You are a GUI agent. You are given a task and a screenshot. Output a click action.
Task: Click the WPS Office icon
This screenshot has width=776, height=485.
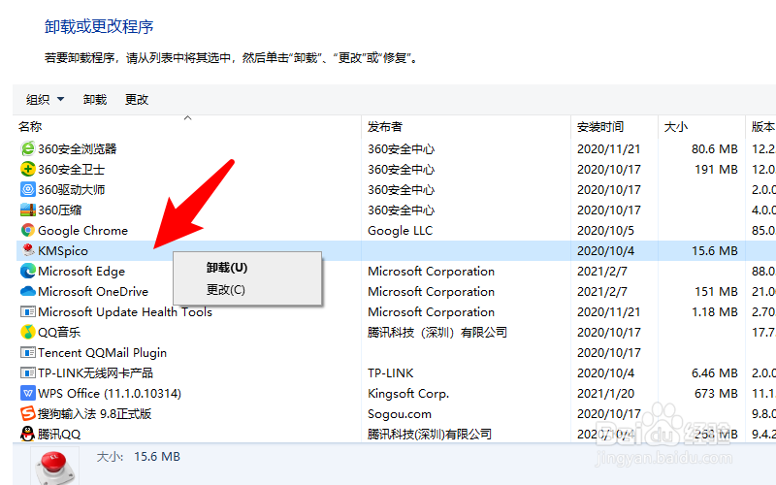(28, 394)
